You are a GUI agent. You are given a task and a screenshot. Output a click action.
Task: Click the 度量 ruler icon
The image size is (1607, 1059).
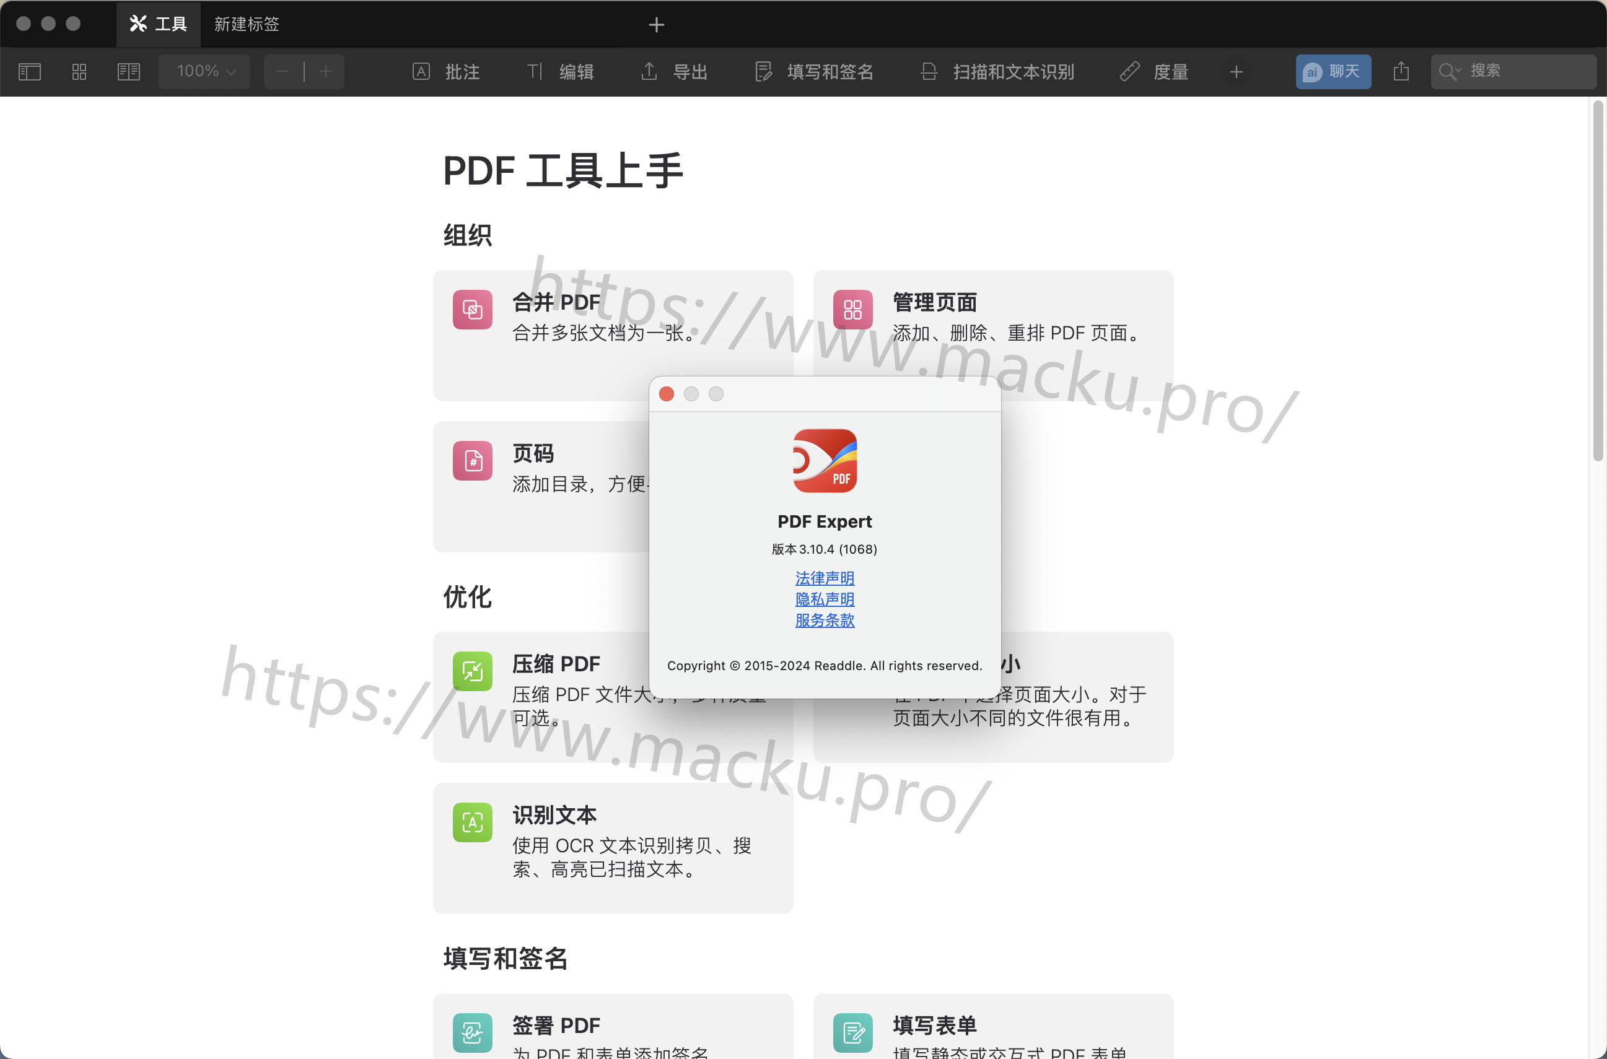coord(1129,71)
